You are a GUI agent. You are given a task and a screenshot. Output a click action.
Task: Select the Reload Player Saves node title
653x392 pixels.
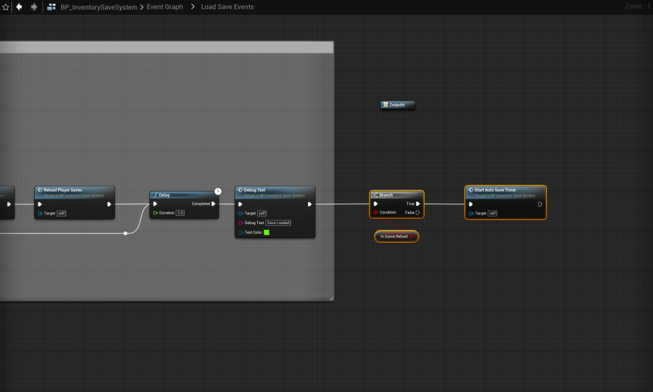click(63, 190)
